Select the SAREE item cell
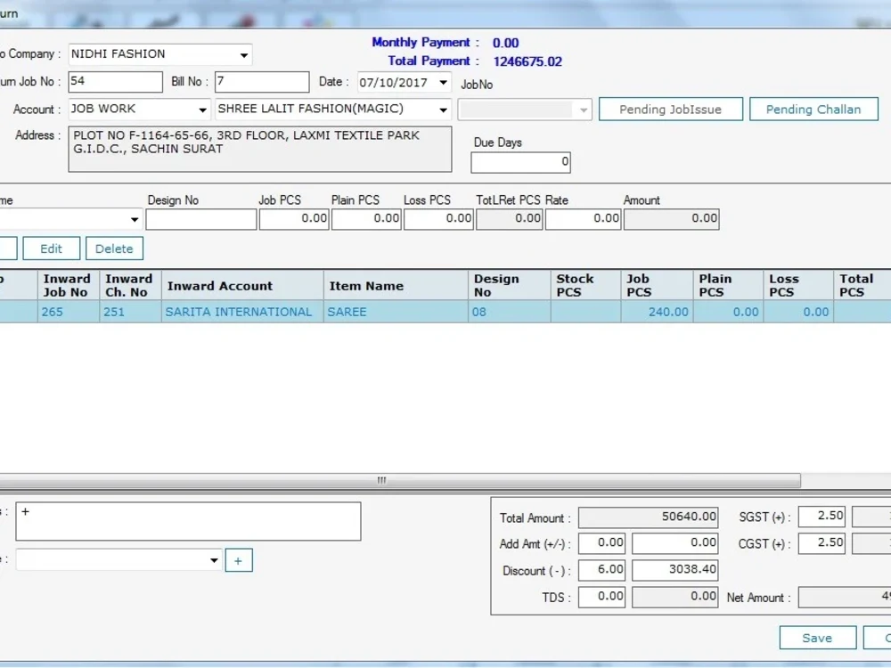Viewport: 891px width, 668px height. coord(396,312)
